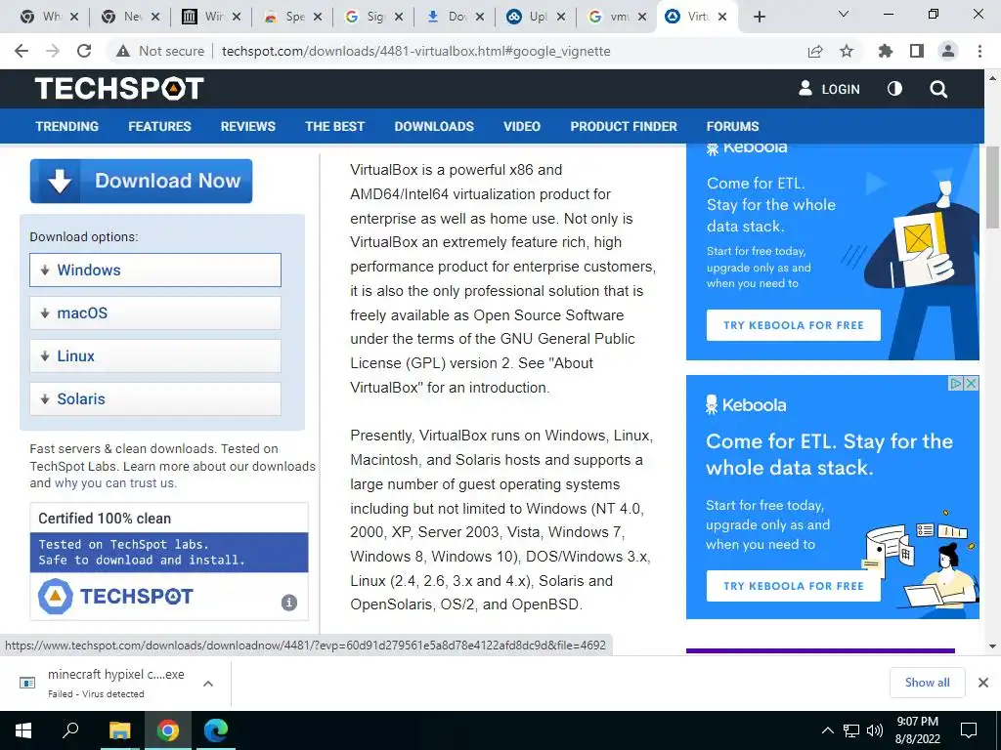The height and width of the screenshot is (750, 1001).
Task: Open the notification center icon
Action: tap(969, 730)
